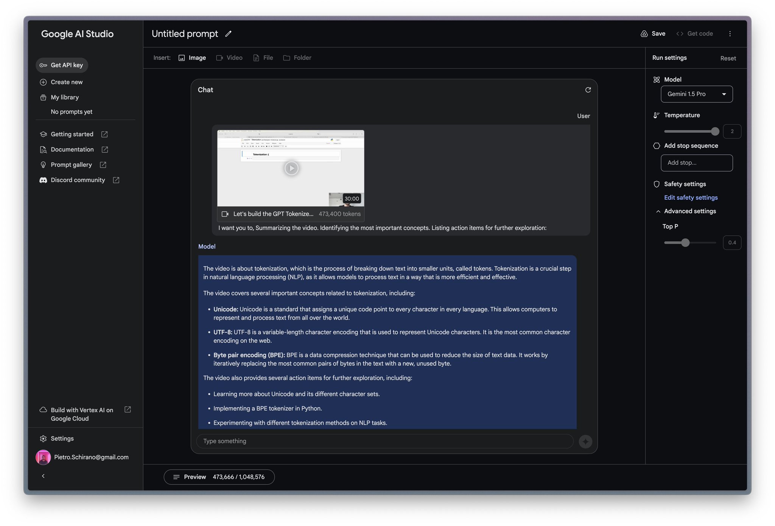
Task: Click the Get code text
Action: coord(700,34)
